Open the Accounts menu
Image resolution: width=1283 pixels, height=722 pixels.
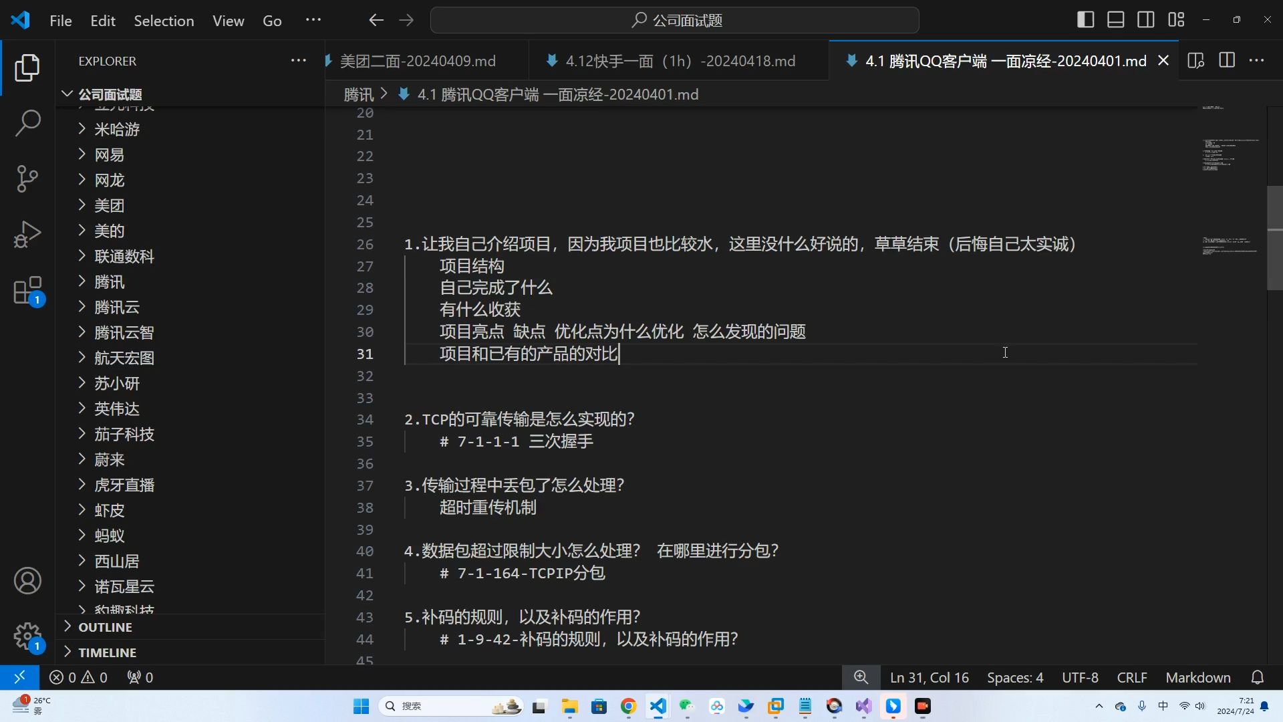(x=27, y=580)
